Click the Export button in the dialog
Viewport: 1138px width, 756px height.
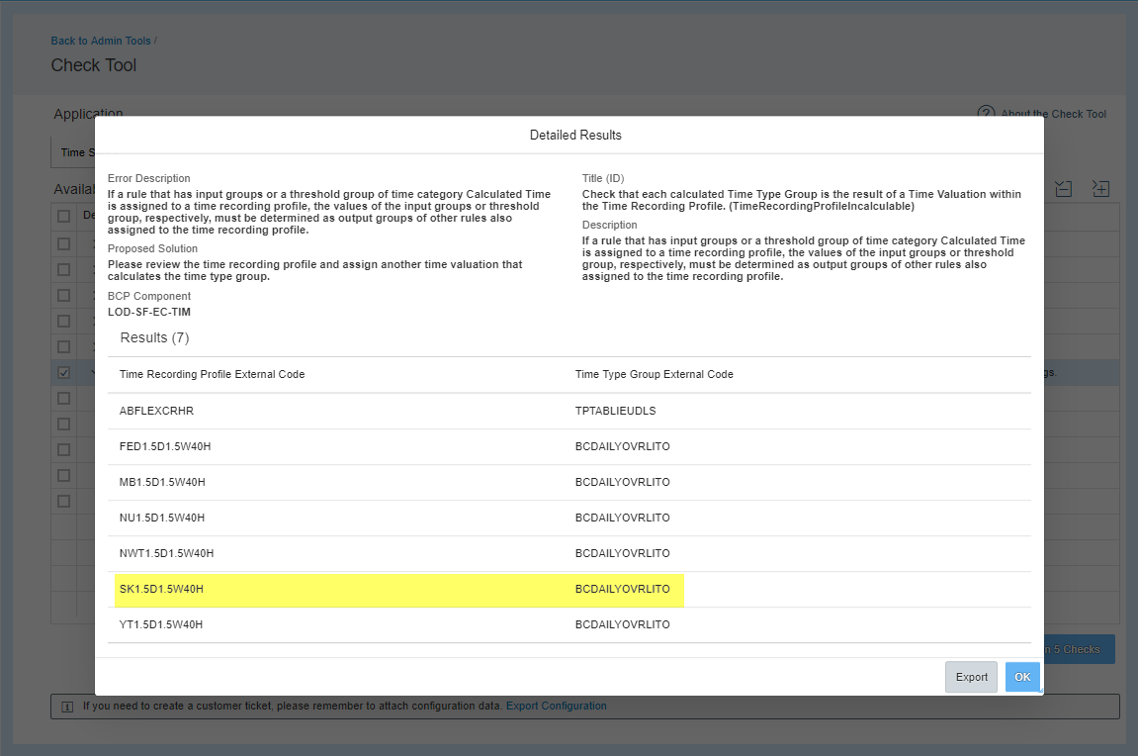click(971, 677)
